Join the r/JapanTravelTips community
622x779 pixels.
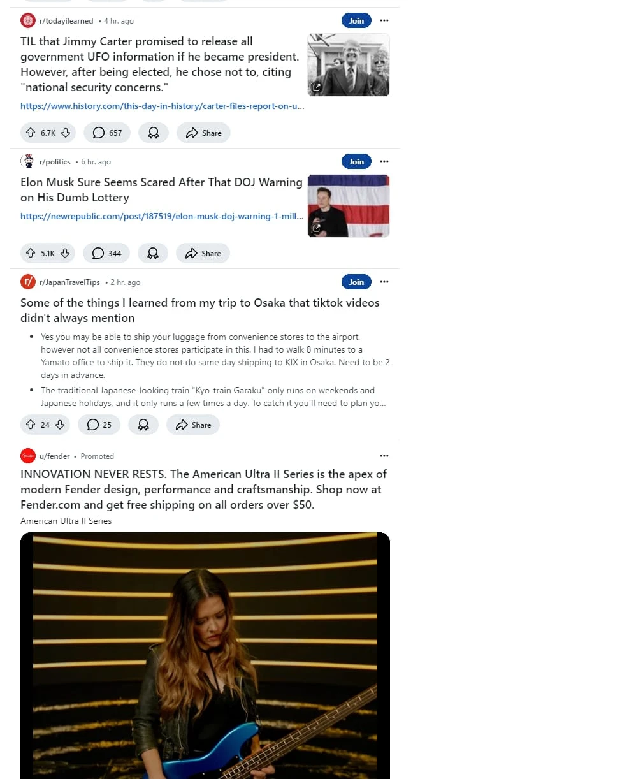(356, 282)
